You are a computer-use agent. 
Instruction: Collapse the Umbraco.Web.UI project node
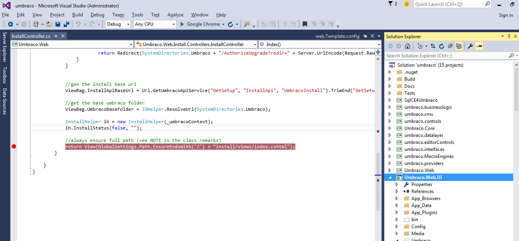tap(390, 177)
